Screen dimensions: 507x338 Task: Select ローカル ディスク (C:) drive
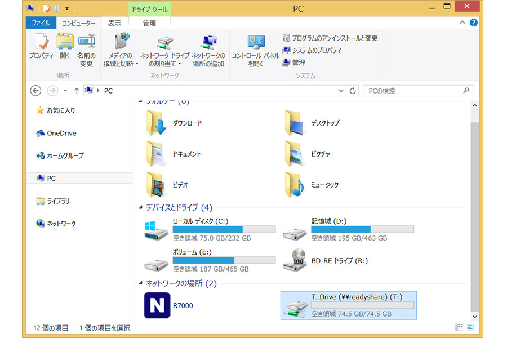point(156,230)
